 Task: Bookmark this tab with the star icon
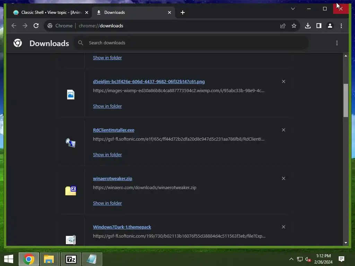coord(294,26)
